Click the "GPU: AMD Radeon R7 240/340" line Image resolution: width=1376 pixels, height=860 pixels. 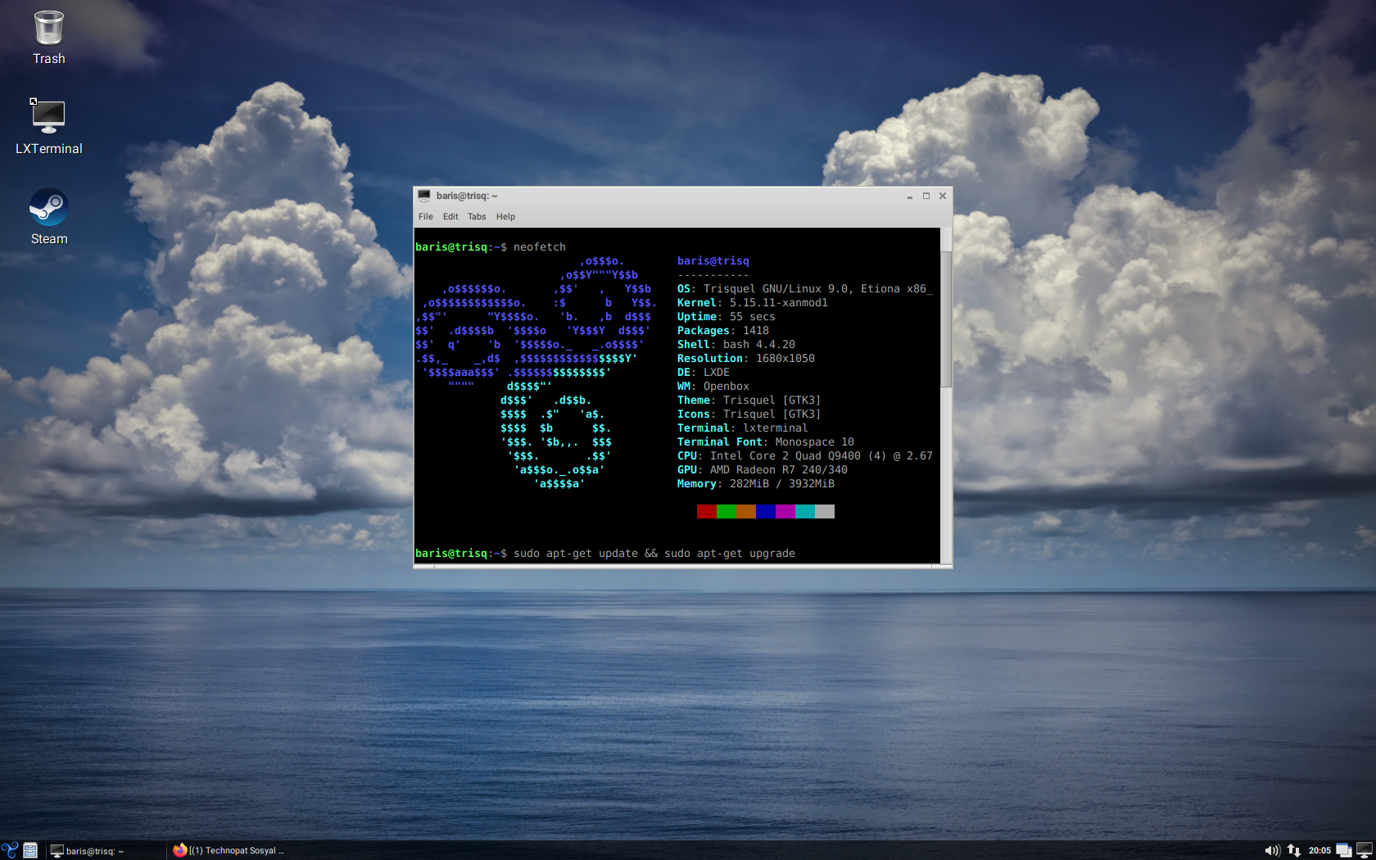pos(763,470)
